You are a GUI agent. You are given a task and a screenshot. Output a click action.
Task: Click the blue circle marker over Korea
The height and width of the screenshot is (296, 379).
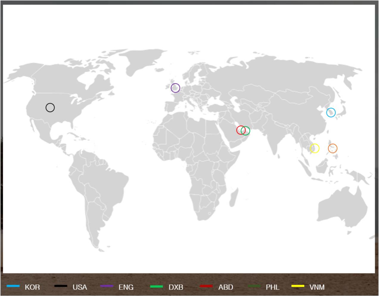331,112
